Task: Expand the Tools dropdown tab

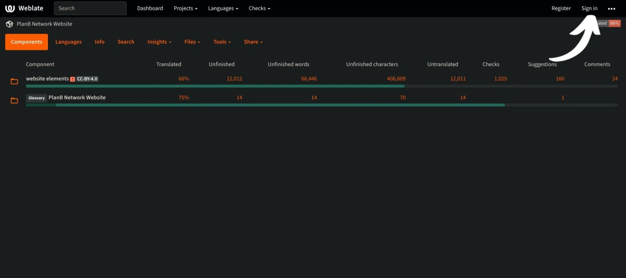Action: tap(222, 42)
